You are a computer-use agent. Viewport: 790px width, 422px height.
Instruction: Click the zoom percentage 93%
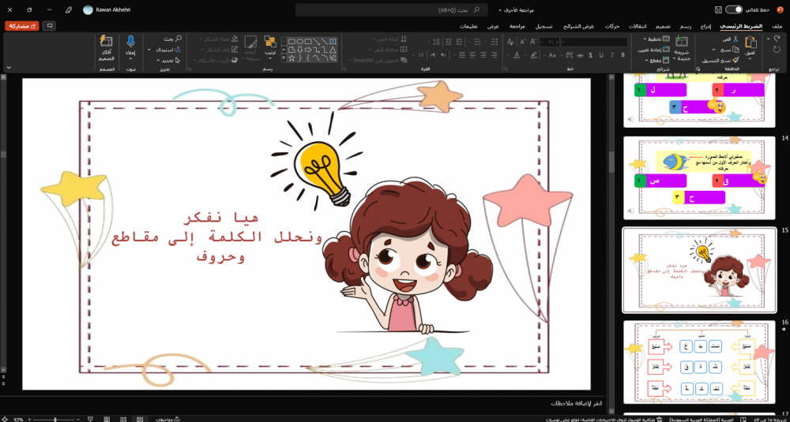18,419
